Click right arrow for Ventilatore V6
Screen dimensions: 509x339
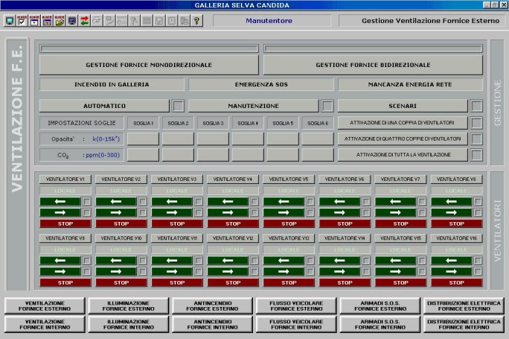click(x=339, y=212)
